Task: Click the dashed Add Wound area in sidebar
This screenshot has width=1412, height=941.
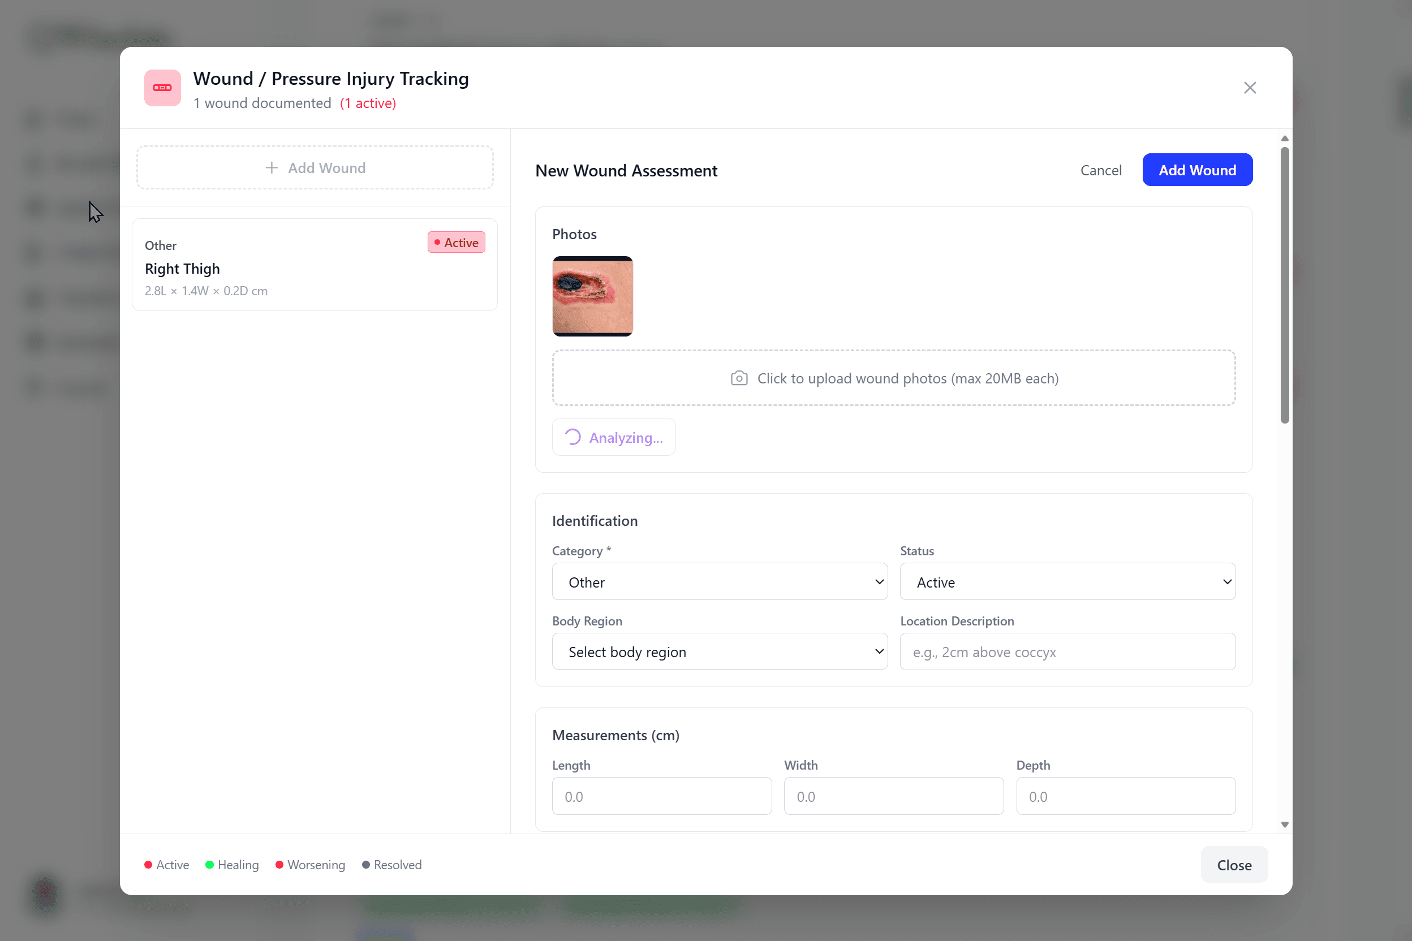Action: (x=315, y=167)
